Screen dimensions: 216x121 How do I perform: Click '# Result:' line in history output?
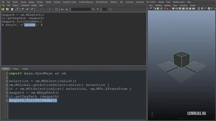click(x=22, y=25)
